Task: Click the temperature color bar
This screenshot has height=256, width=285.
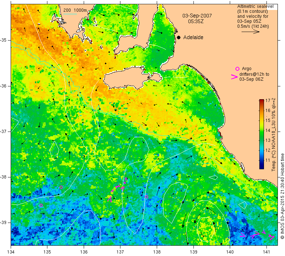Action: click(x=261, y=134)
